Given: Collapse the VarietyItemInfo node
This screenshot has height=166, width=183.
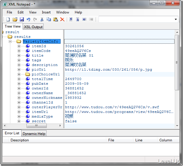Looking at the screenshot, I should click(10, 41).
